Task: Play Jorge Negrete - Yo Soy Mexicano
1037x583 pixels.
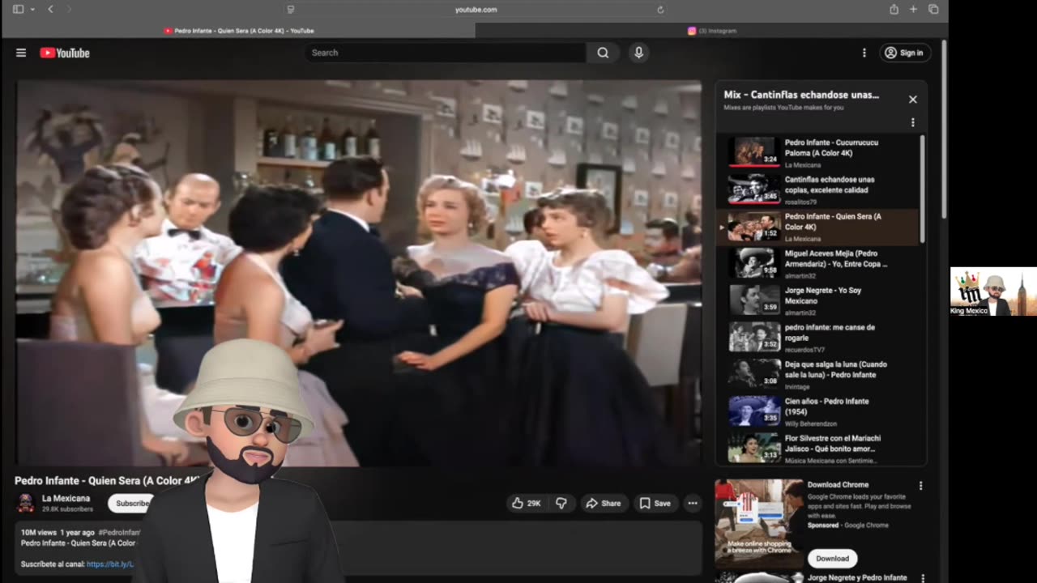Action: [818, 300]
